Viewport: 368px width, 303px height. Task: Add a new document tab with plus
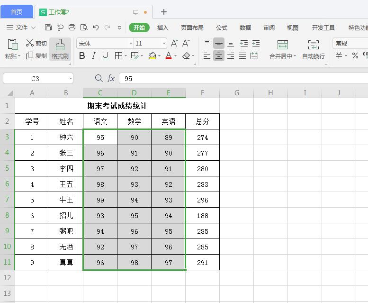click(x=164, y=12)
